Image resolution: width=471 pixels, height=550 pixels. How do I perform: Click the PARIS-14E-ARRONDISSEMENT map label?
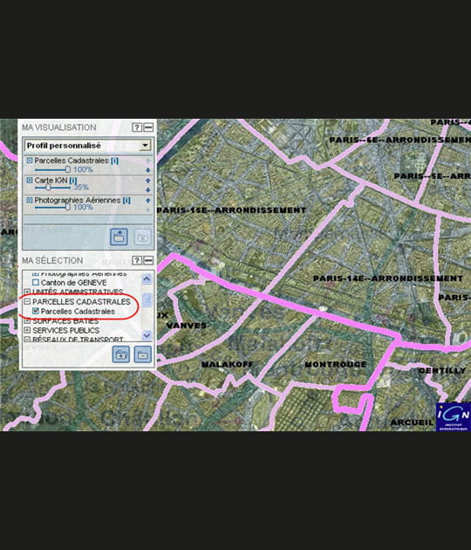pos(388,278)
